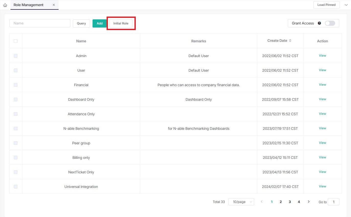Close the Role Management tab
The width and height of the screenshot is (351, 217).
coord(54,5)
